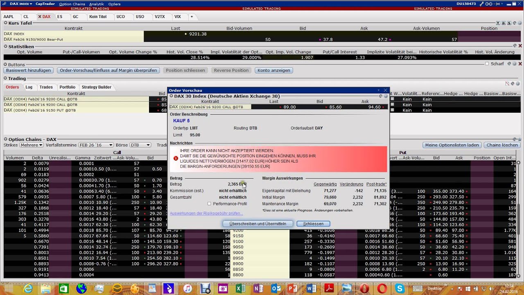Click the clear-log page icon in Trading panel
The height and width of the screenshot is (295, 524).
pos(508,84)
